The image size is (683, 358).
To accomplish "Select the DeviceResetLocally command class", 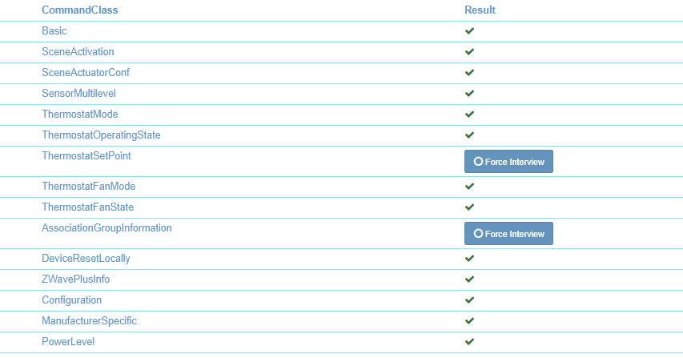I will pyautogui.click(x=86, y=259).
